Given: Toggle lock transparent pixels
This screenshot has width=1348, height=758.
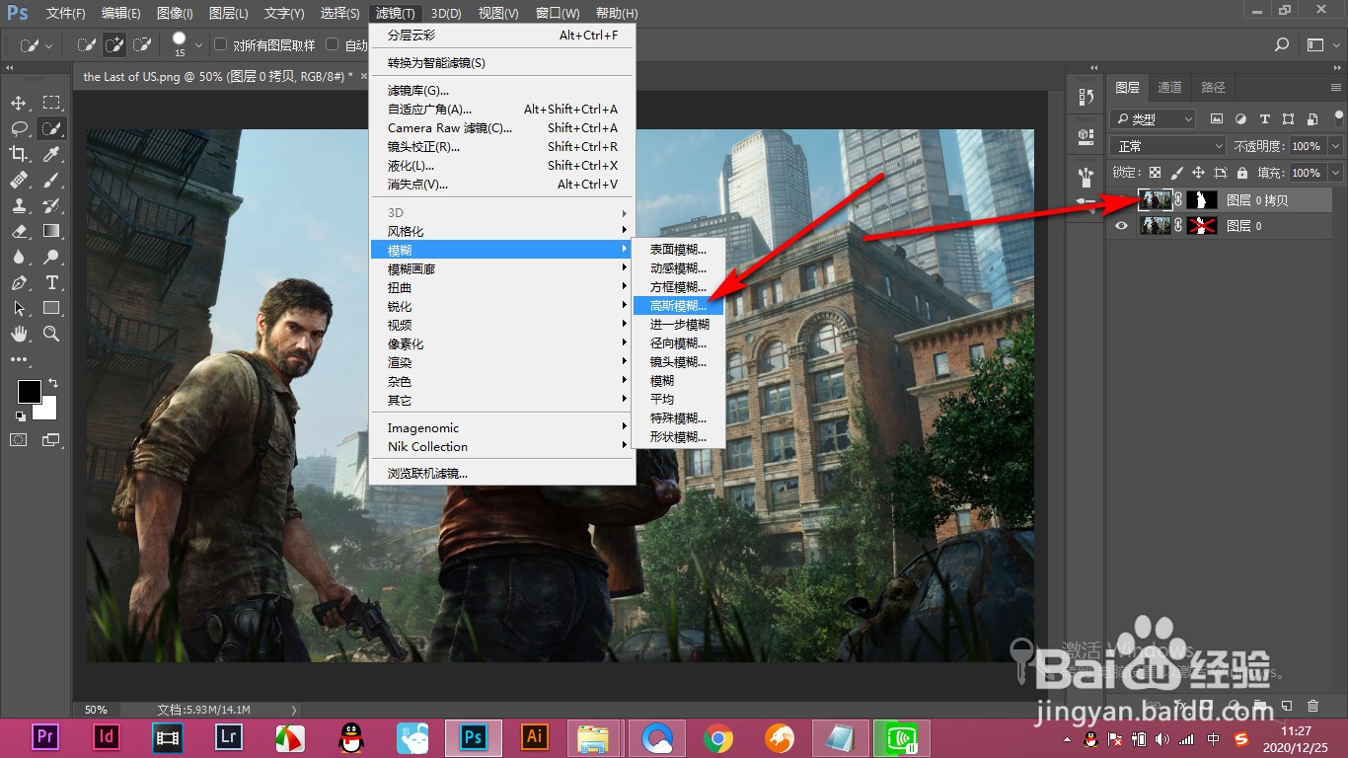Looking at the screenshot, I should point(1155,173).
